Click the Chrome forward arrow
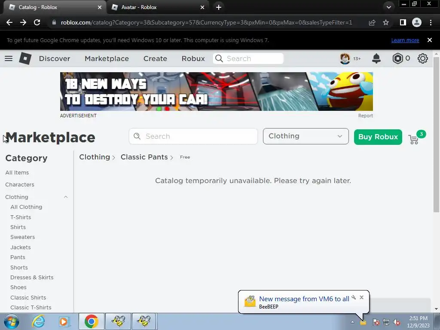This screenshot has height=330, width=440. [23, 22]
